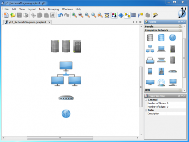Close the Properties View panel
The width and height of the screenshot is (189, 142).
point(184,96)
